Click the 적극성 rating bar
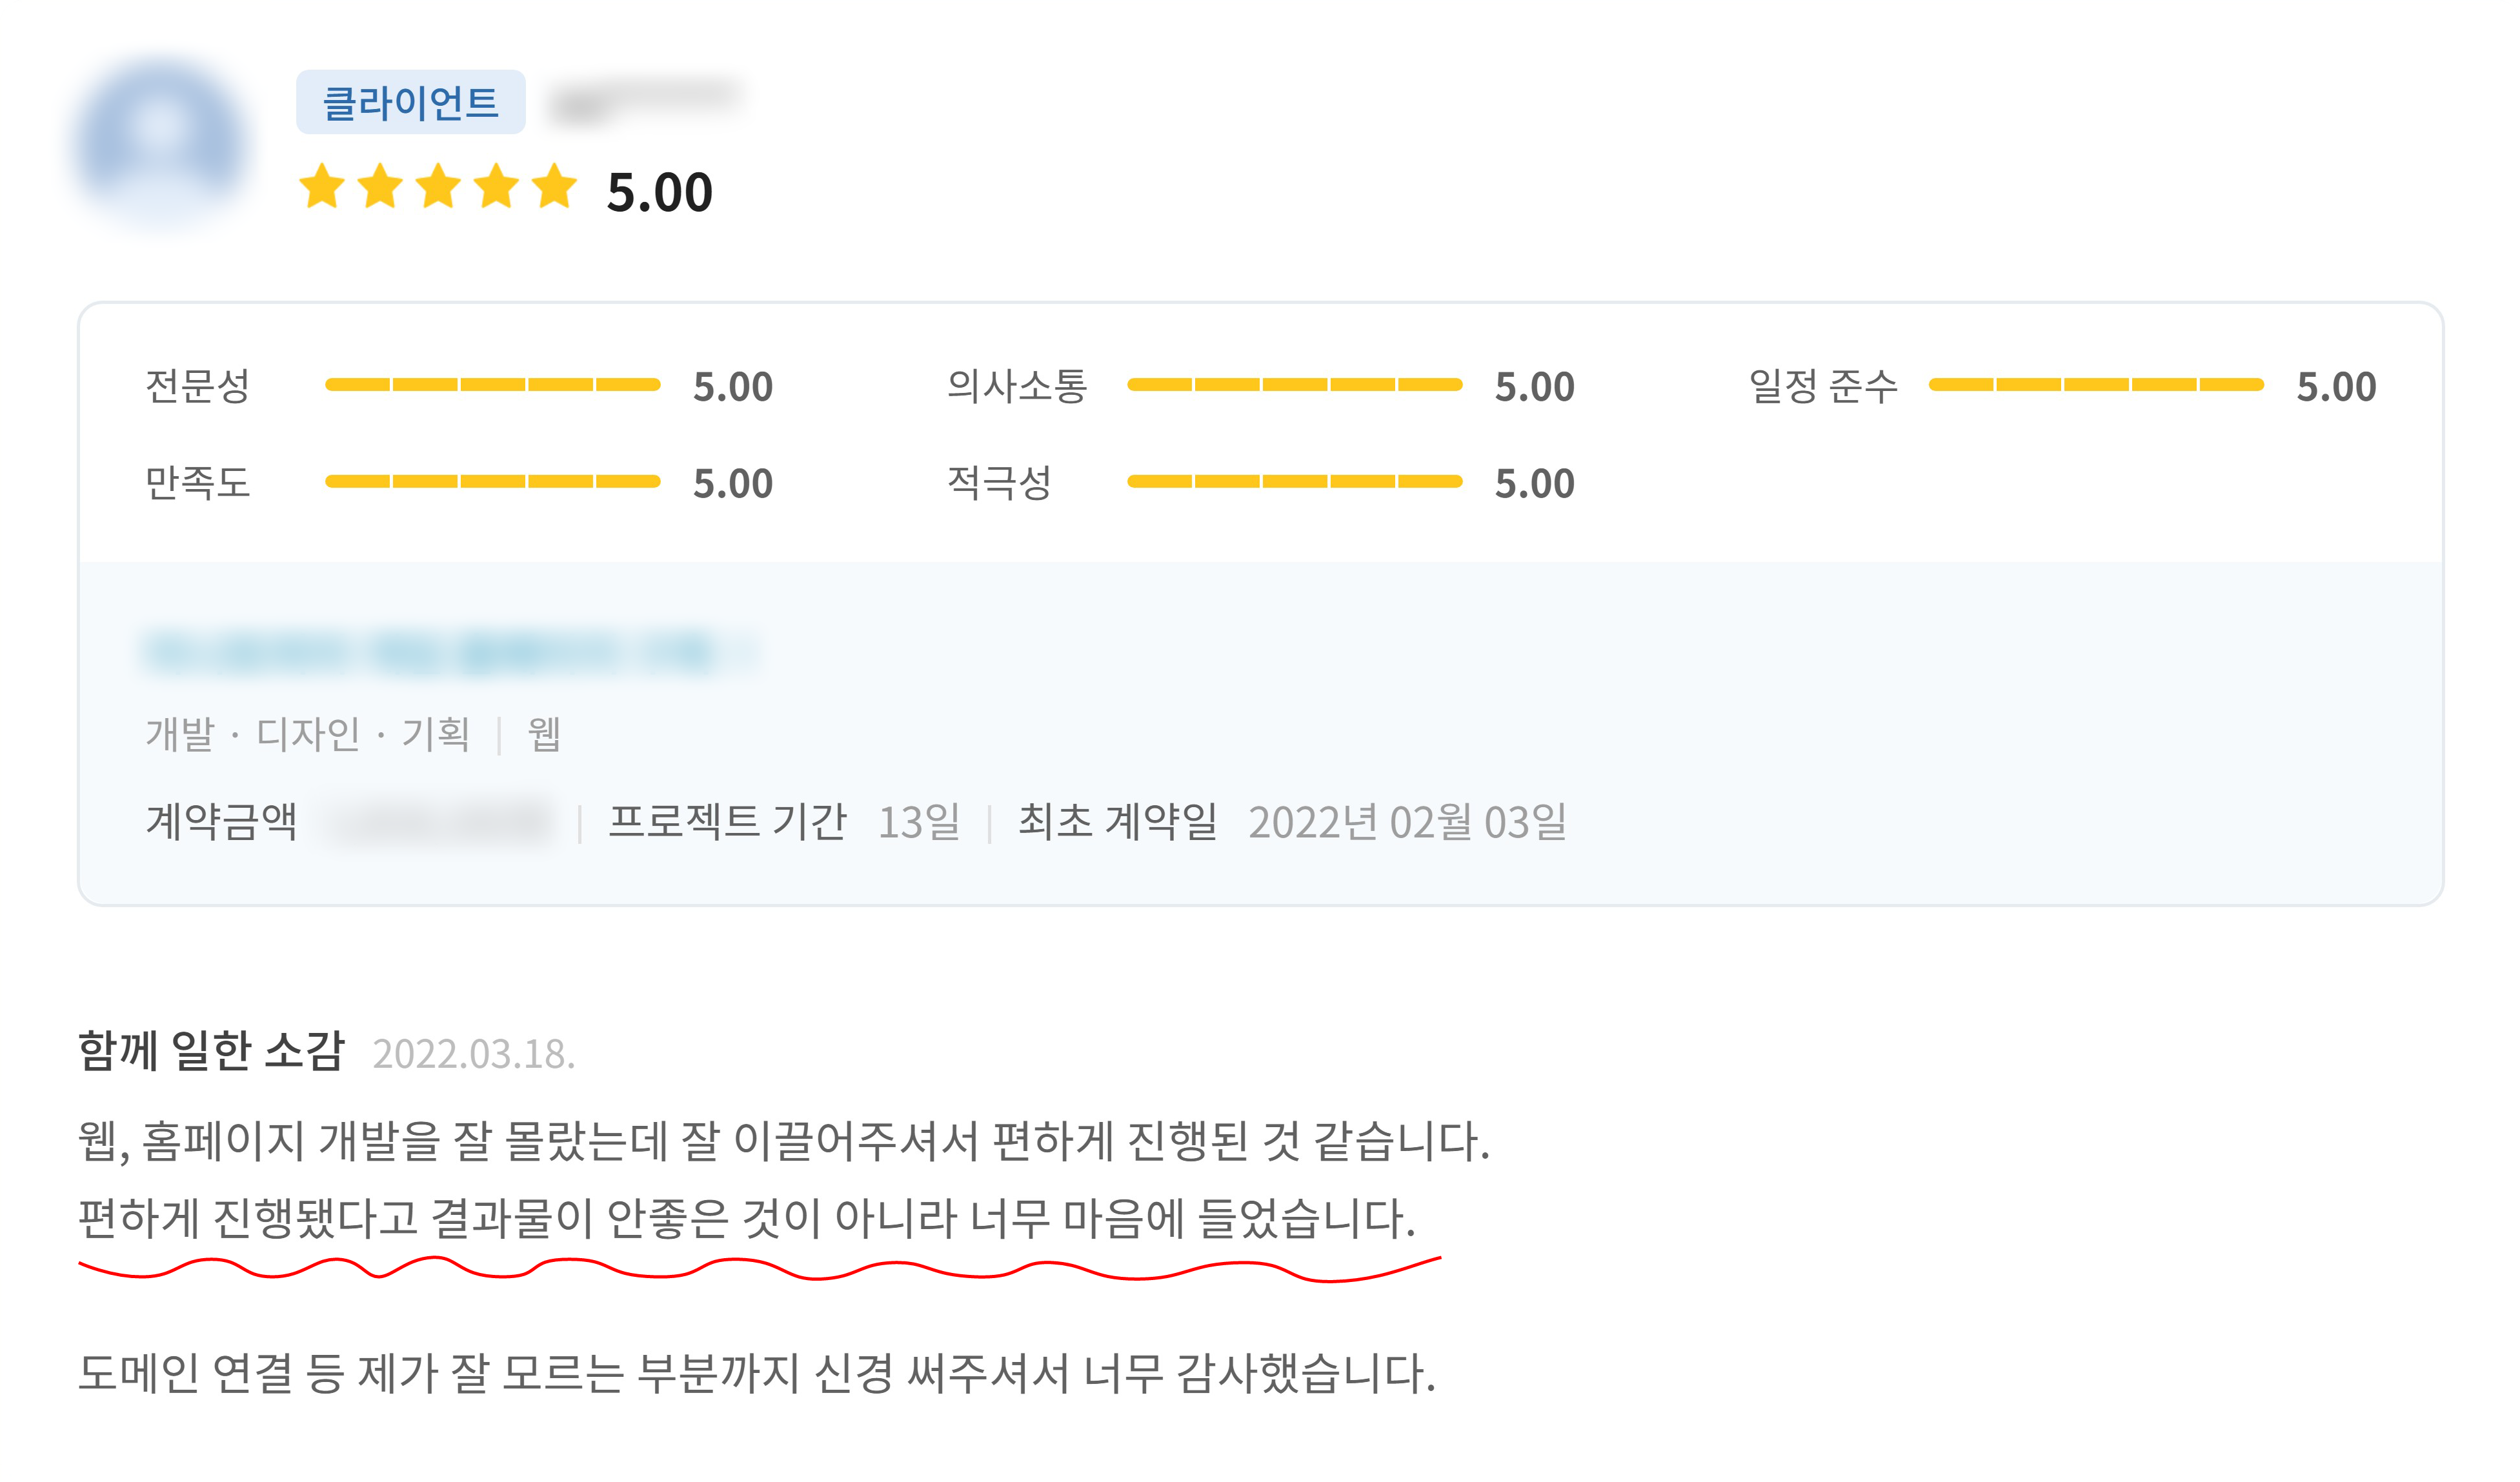 [1294, 482]
